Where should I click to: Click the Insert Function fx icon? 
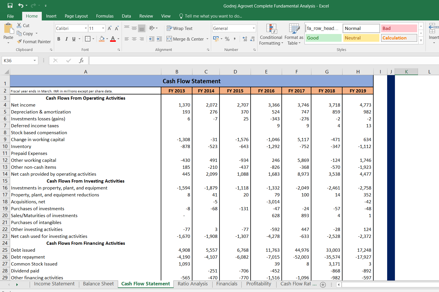point(81,60)
